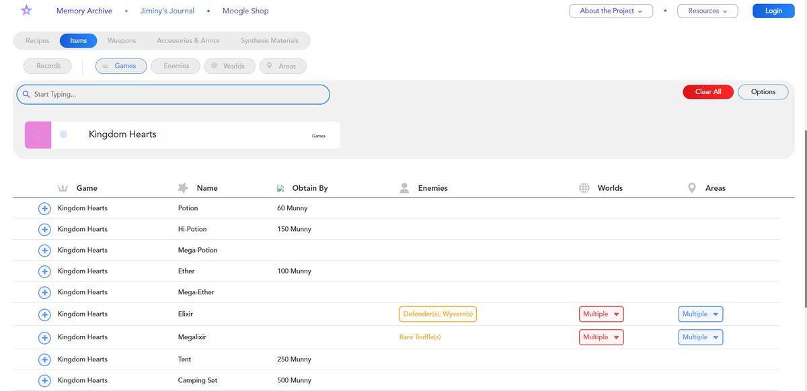Click the pin icon in Areas header

[692, 188]
